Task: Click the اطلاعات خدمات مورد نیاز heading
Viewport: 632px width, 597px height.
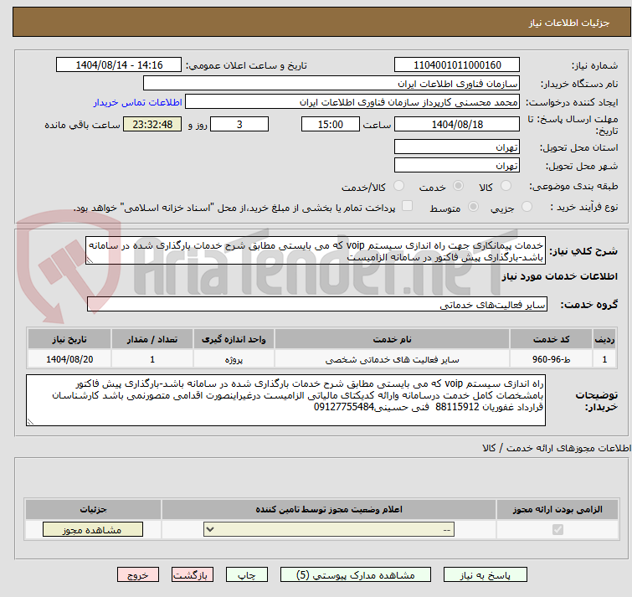Action: (x=559, y=276)
